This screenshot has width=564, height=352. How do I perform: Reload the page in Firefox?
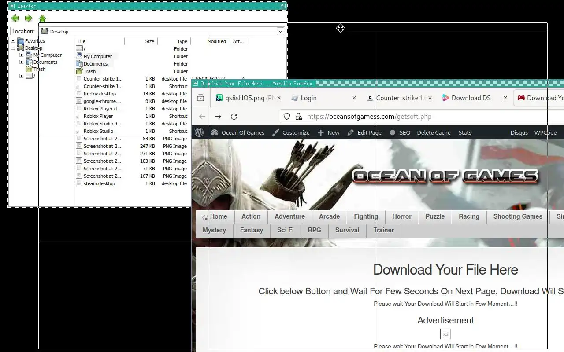coord(234,117)
